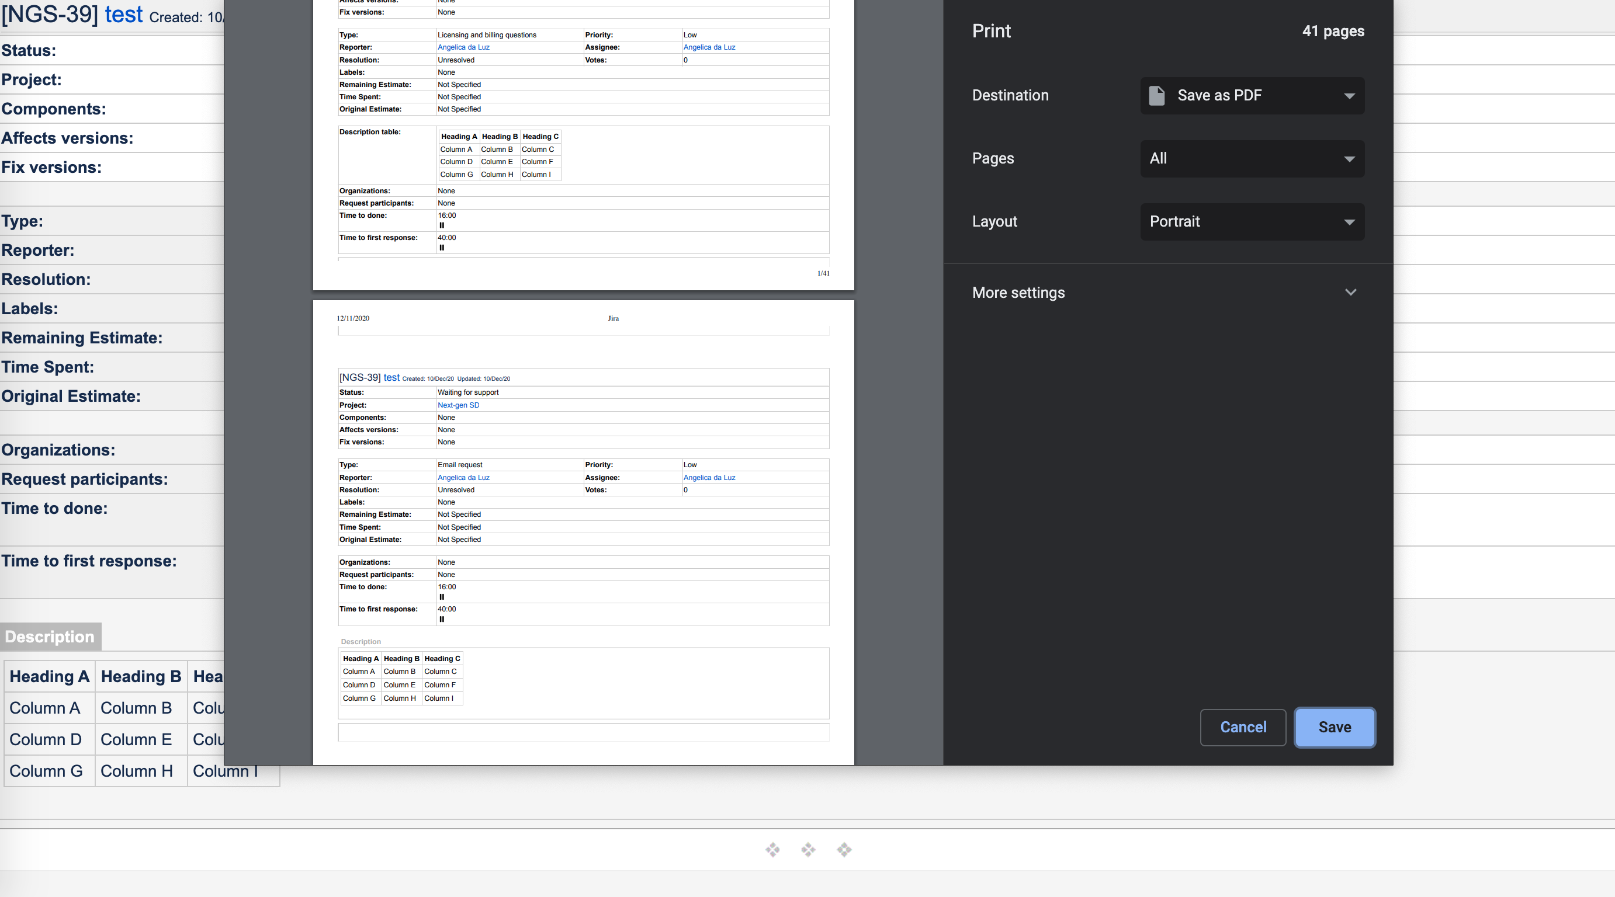The width and height of the screenshot is (1615, 897).
Task: Expand the More settings section
Action: tap(1166, 292)
